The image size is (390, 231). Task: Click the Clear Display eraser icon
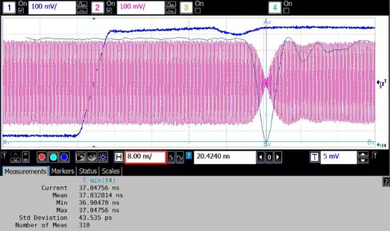[91, 157]
